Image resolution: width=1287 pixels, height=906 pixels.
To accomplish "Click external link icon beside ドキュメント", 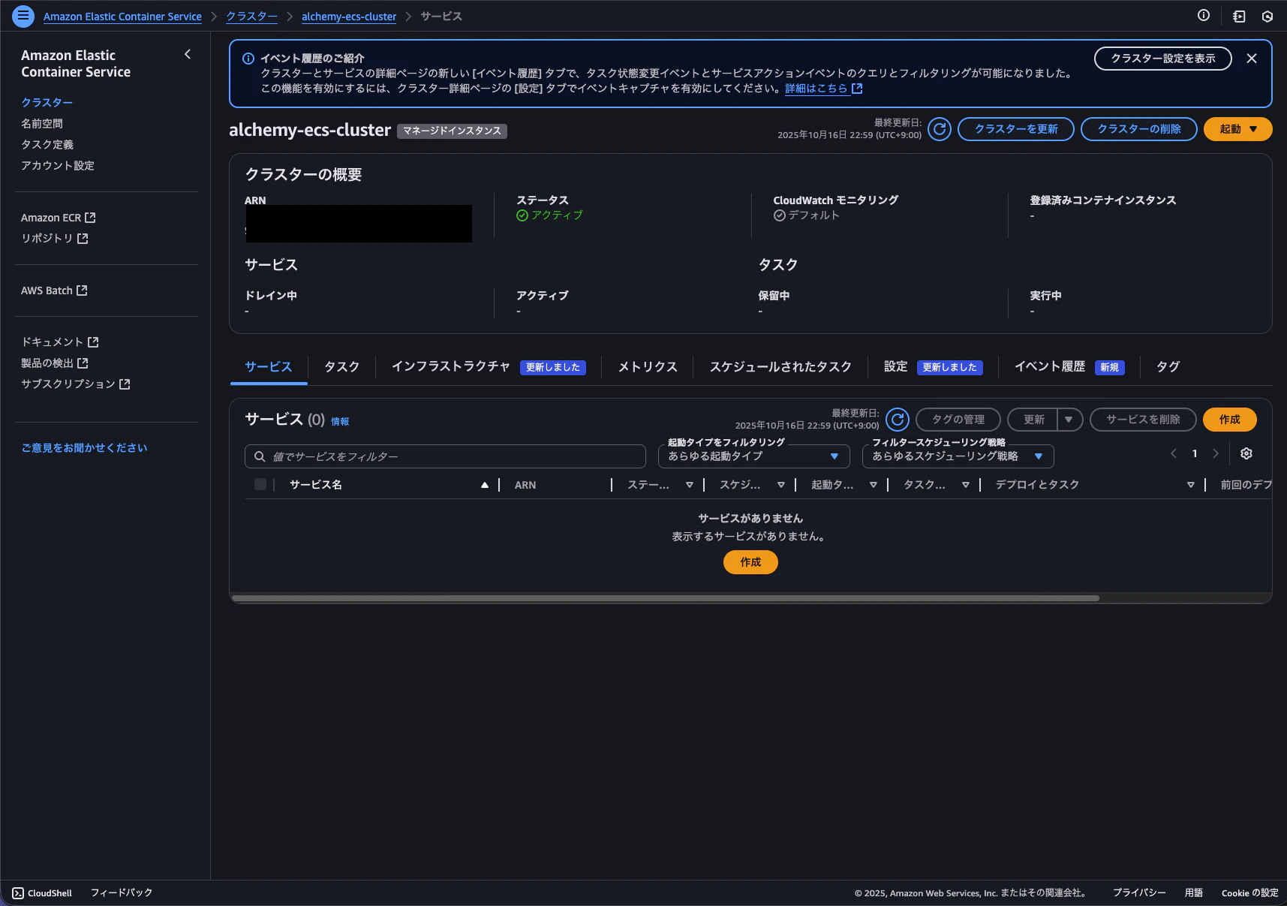I will tap(93, 342).
